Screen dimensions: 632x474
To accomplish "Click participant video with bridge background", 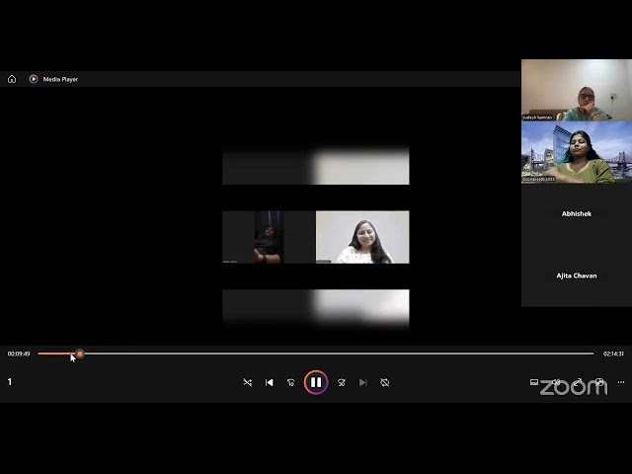I will [x=577, y=152].
